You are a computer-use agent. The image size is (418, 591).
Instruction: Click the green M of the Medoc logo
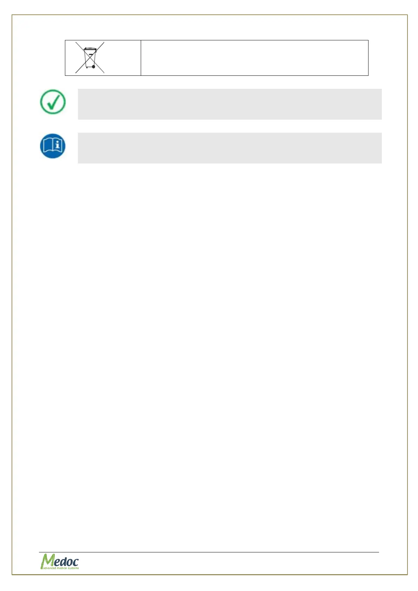(48, 560)
